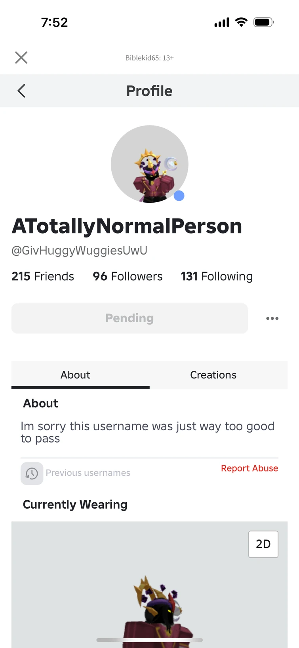Tap the home indicator bar at bottom
The width and height of the screenshot is (299, 648).
coord(149,640)
